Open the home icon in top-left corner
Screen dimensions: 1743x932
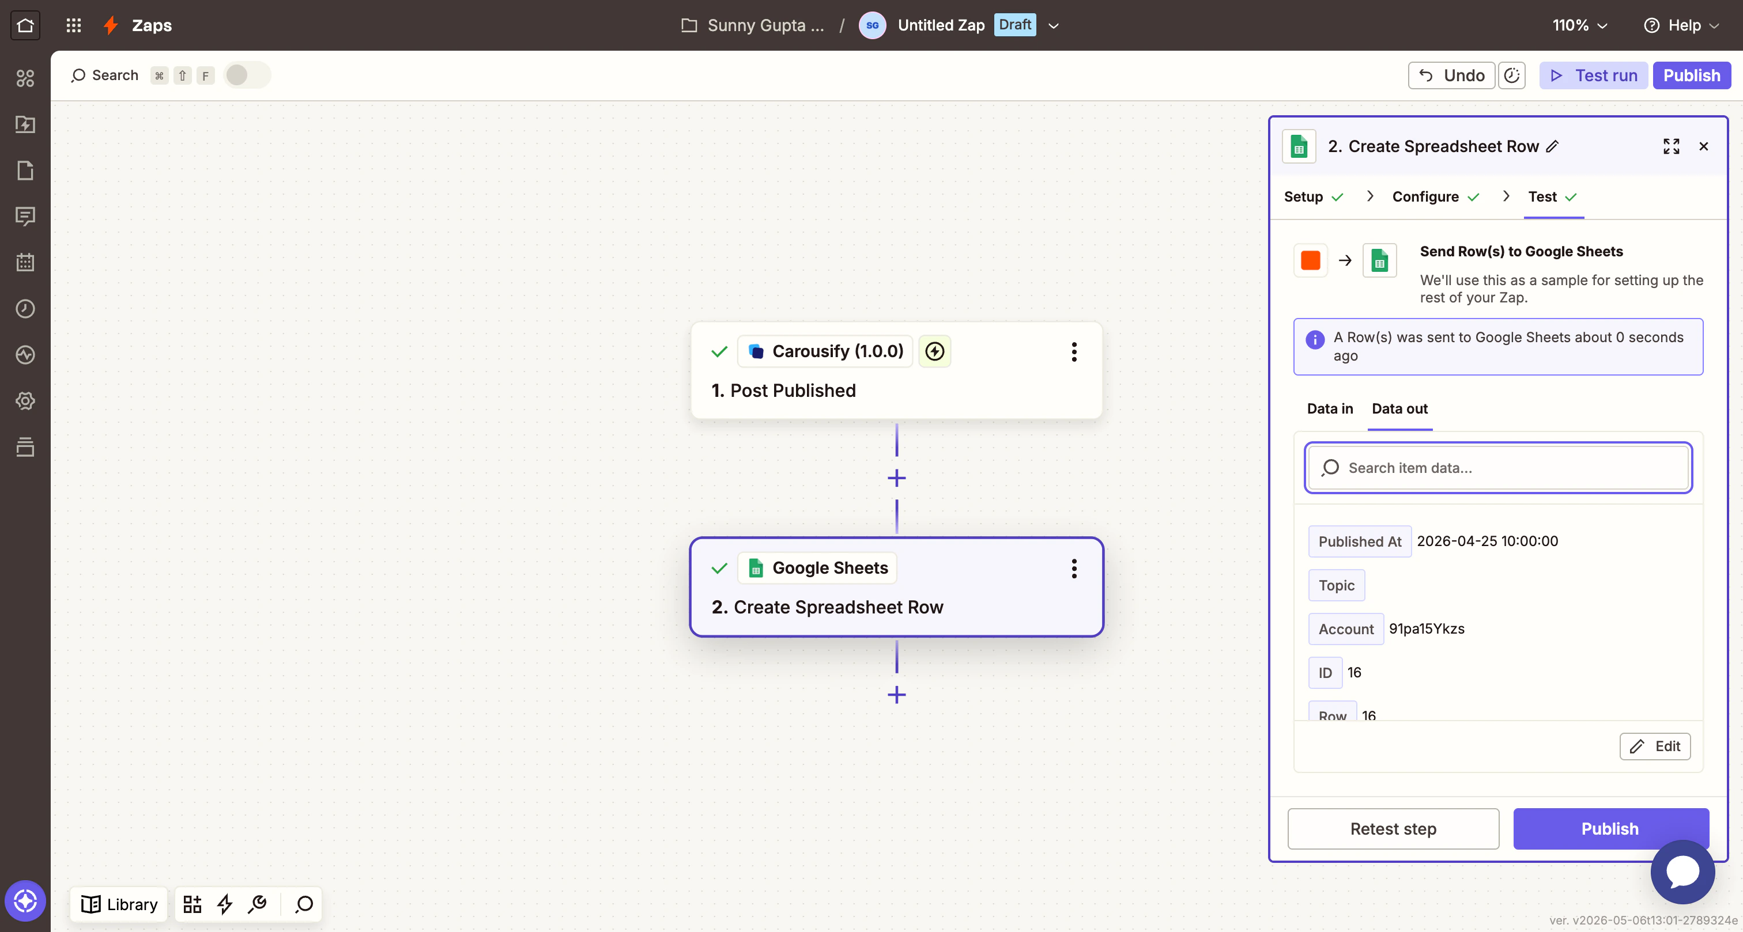tap(25, 25)
